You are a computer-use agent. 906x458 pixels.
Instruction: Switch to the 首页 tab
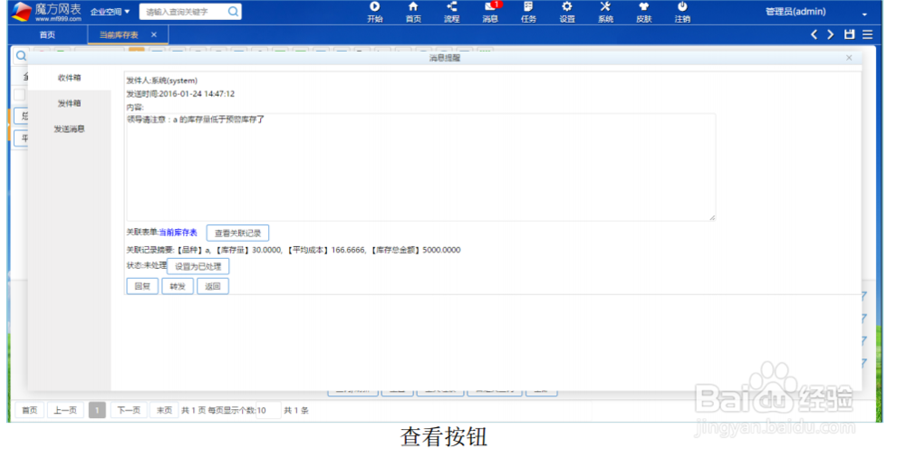[47, 34]
